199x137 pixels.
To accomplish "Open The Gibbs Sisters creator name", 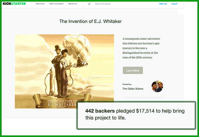I will click(133, 89).
